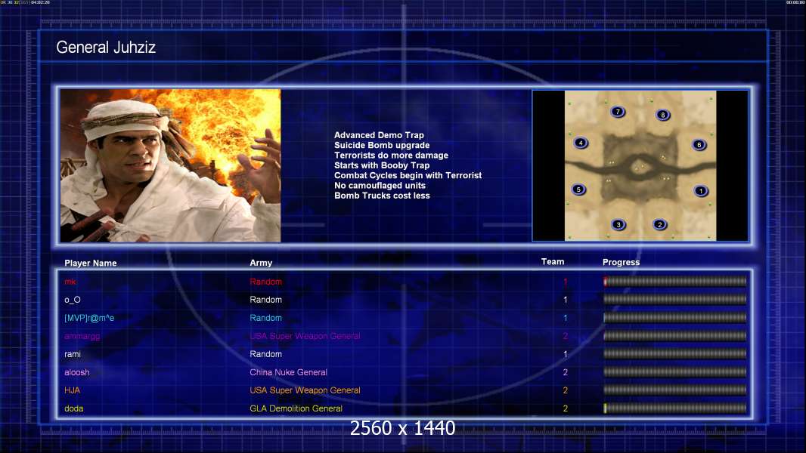Click doda's team number 2

click(x=565, y=408)
